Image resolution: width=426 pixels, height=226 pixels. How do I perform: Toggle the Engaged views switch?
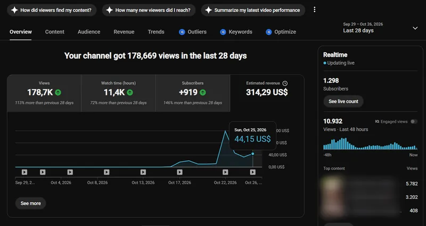(414, 122)
